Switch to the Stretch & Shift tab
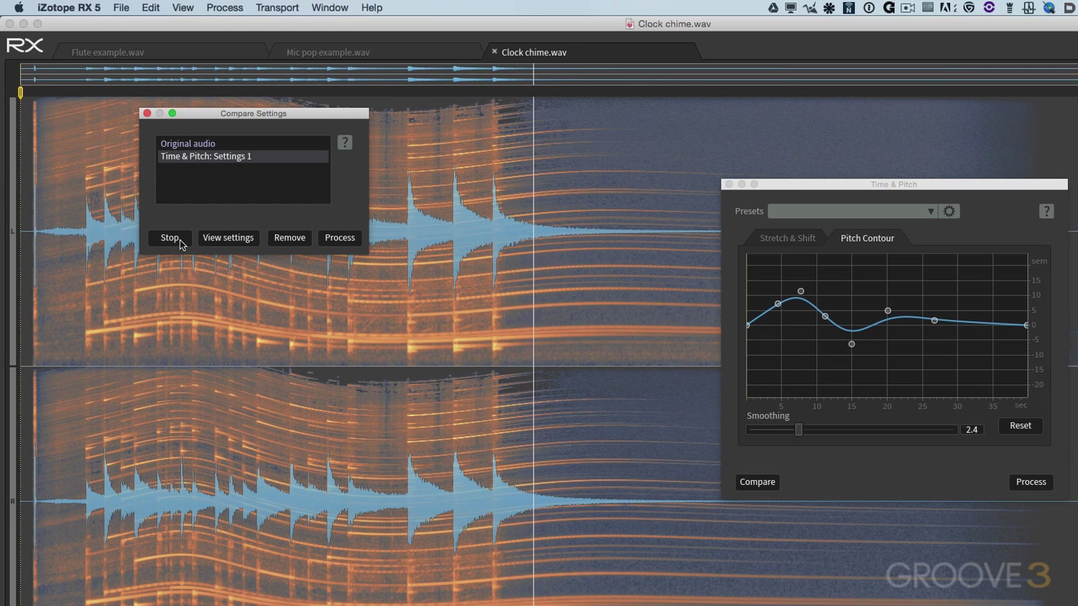The image size is (1078, 606). coord(788,238)
